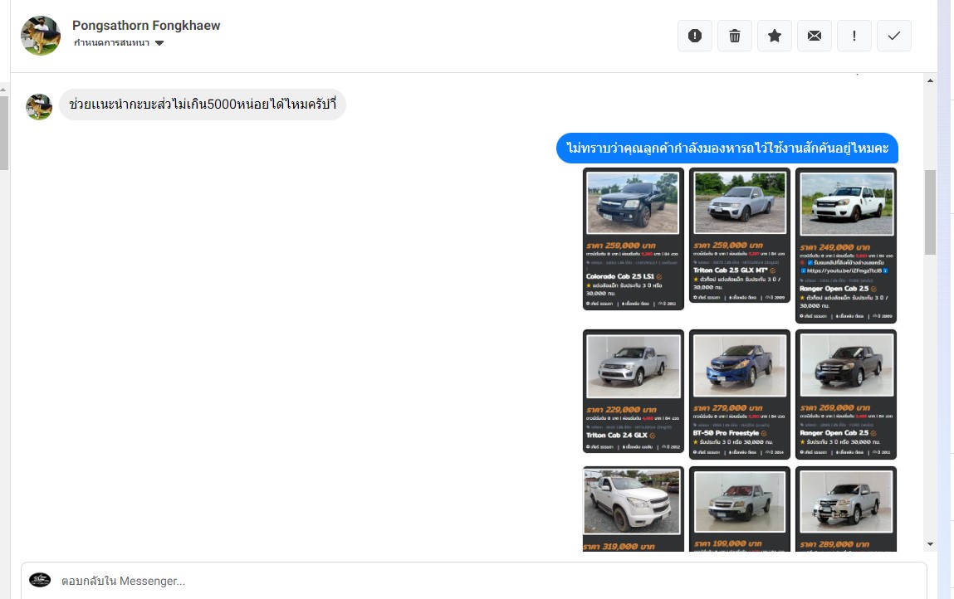
Task: Select blue outgoing reply message bubble
Action: pyautogui.click(x=727, y=149)
